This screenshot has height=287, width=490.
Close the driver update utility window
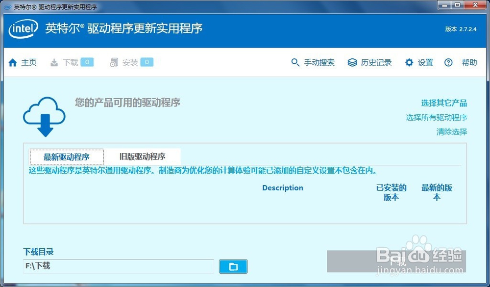pos(475,5)
